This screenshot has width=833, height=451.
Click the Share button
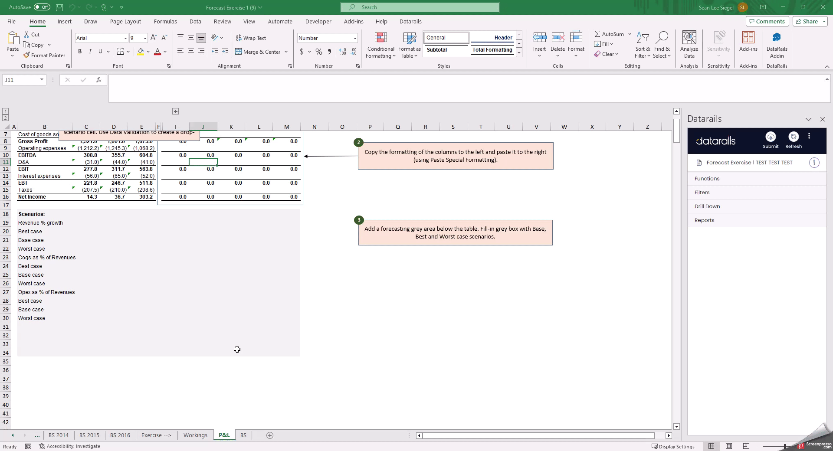pyautogui.click(x=810, y=21)
